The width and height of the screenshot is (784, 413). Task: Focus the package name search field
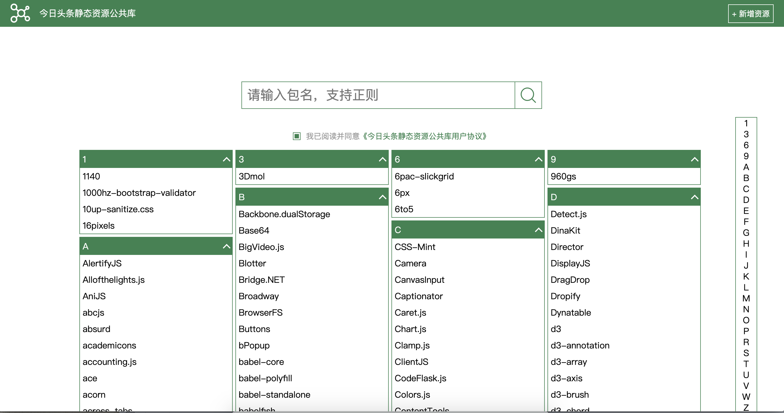point(378,95)
